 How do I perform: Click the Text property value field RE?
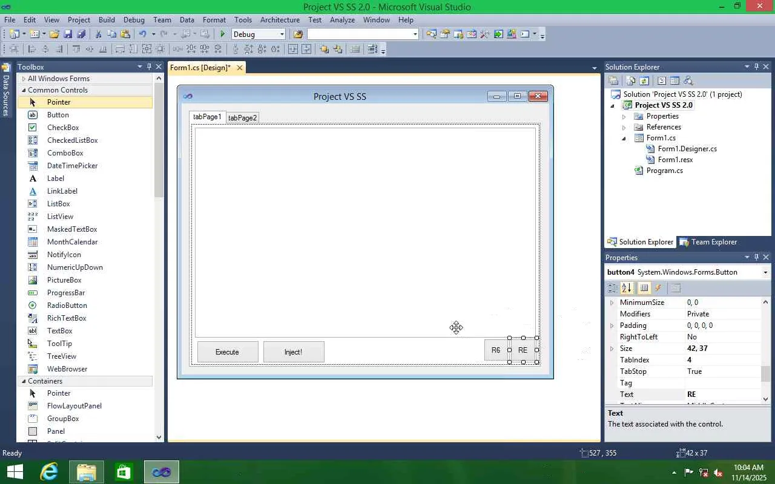click(723, 394)
